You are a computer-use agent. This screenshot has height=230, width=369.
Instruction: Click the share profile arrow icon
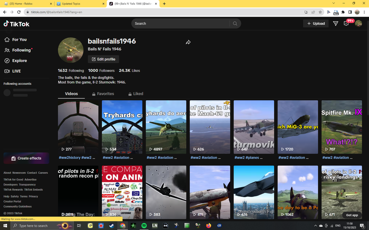coord(188,42)
